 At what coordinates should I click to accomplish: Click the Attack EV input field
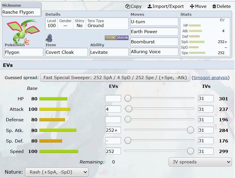pos(113,109)
